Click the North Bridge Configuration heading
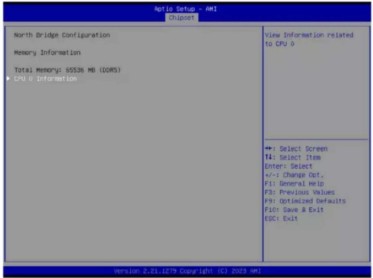This screenshot has height=278, width=373. pyautogui.click(x=62, y=35)
